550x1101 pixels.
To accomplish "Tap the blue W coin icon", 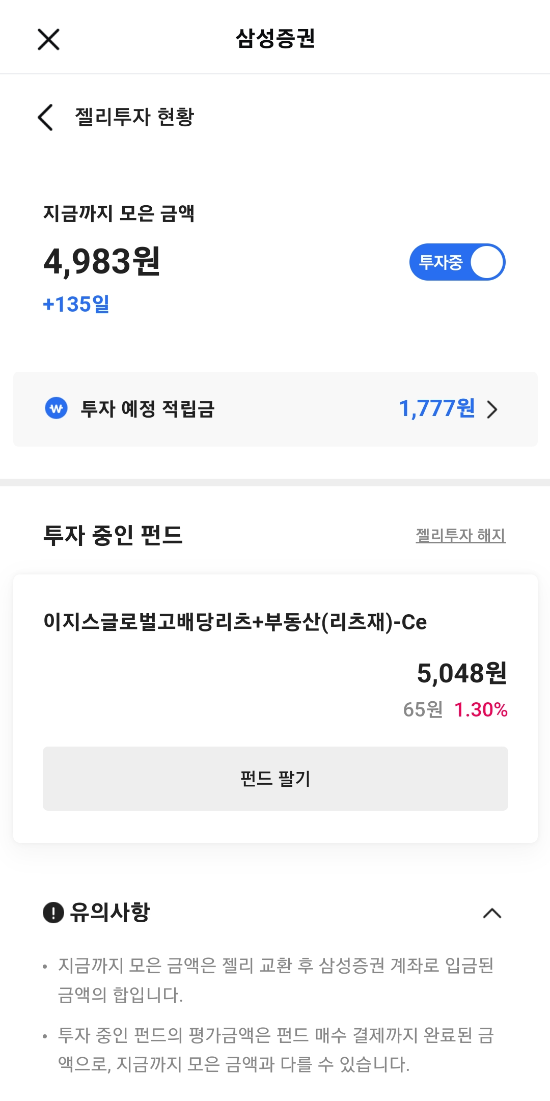I will point(56,408).
